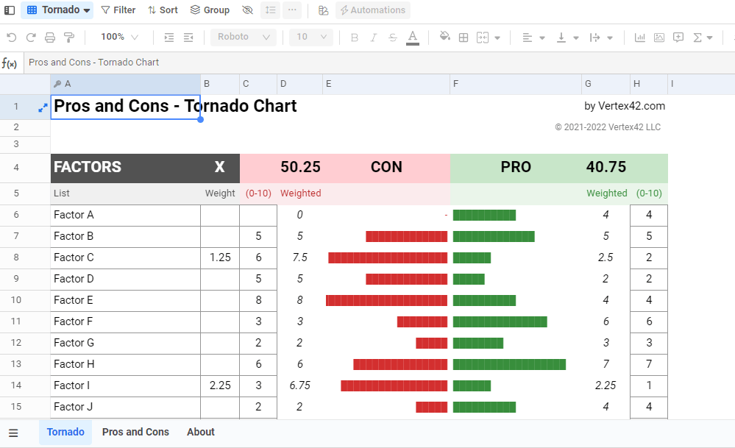This screenshot has width=735, height=448.
Task: Click into the formula bar input
Action: 380,63
